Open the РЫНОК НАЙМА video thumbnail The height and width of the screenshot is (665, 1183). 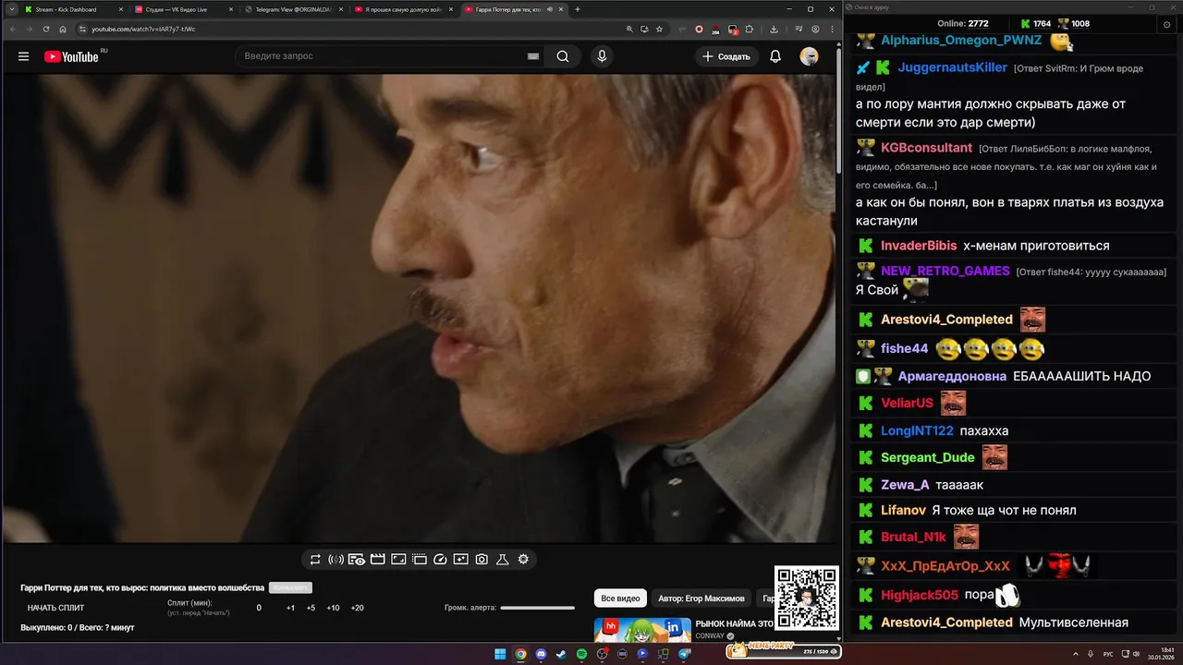(x=642, y=630)
